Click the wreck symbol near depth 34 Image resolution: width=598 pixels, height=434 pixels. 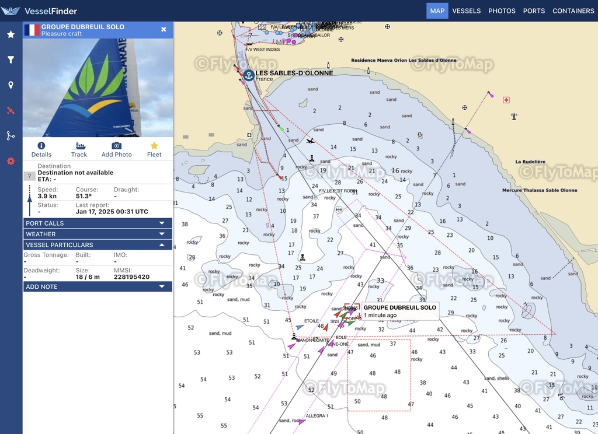tap(339, 209)
